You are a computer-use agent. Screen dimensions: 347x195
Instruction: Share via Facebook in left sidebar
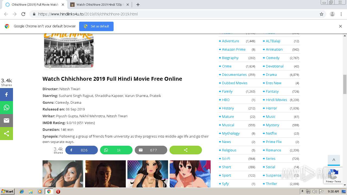pyautogui.click(x=7, y=95)
